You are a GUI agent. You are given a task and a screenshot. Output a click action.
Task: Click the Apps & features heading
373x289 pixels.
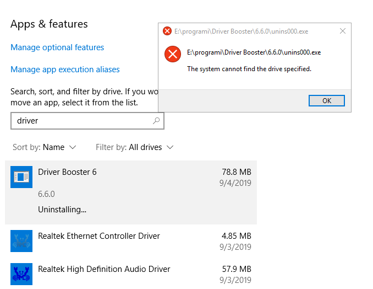tap(49, 24)
